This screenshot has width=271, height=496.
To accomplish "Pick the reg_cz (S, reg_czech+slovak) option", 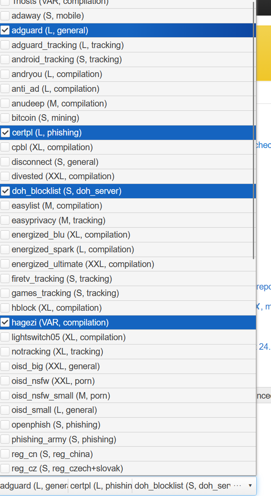I will (67, 468).
